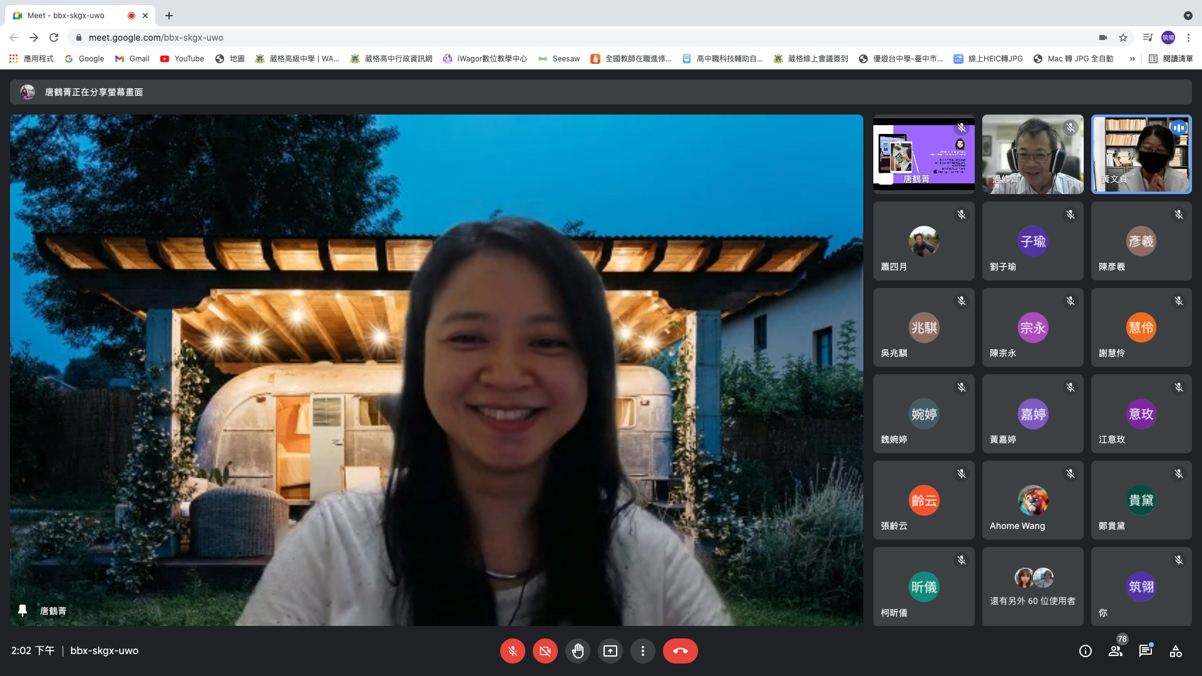This screenshot has width=1202, height=676.
Task: Raise hand using the hand icon
Action: [577, 651]
